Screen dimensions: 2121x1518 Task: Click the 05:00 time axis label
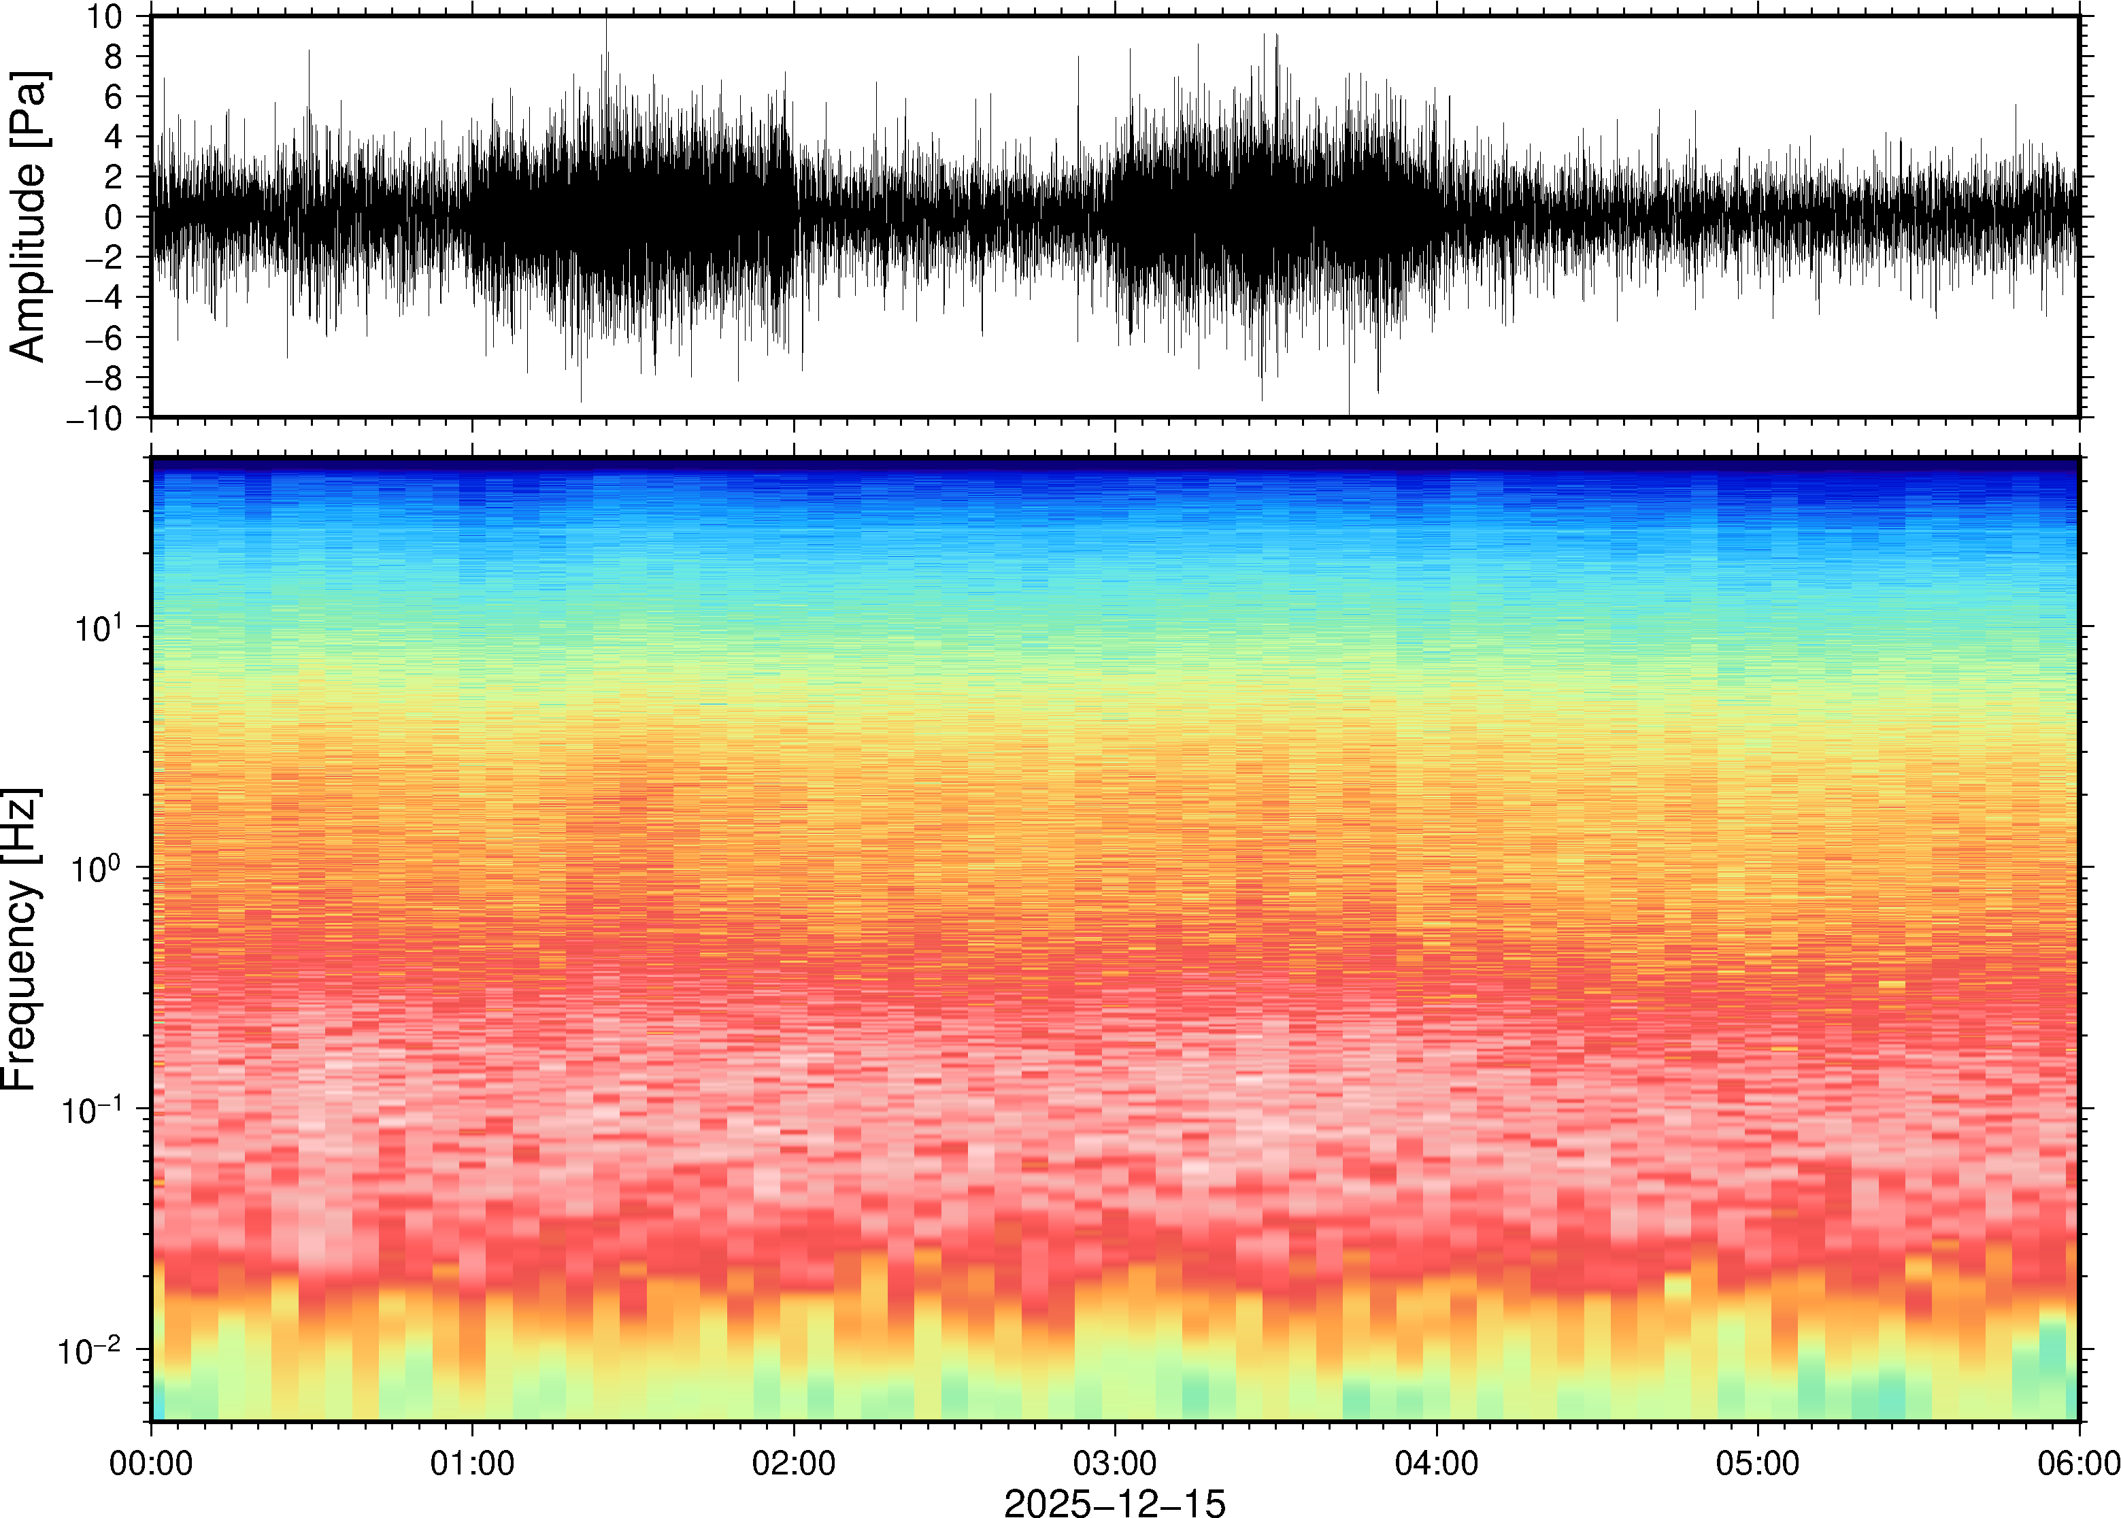click(x=1757, y=1463)
